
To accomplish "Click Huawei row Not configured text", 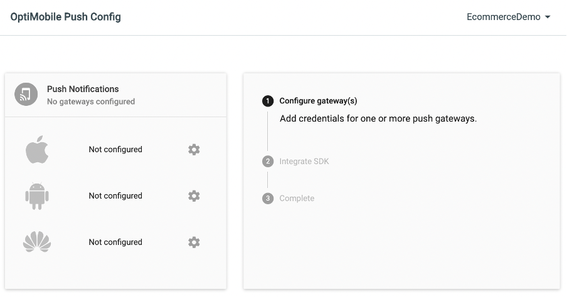I will coord(115,242).
